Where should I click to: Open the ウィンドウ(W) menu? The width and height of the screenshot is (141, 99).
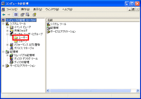52,9
